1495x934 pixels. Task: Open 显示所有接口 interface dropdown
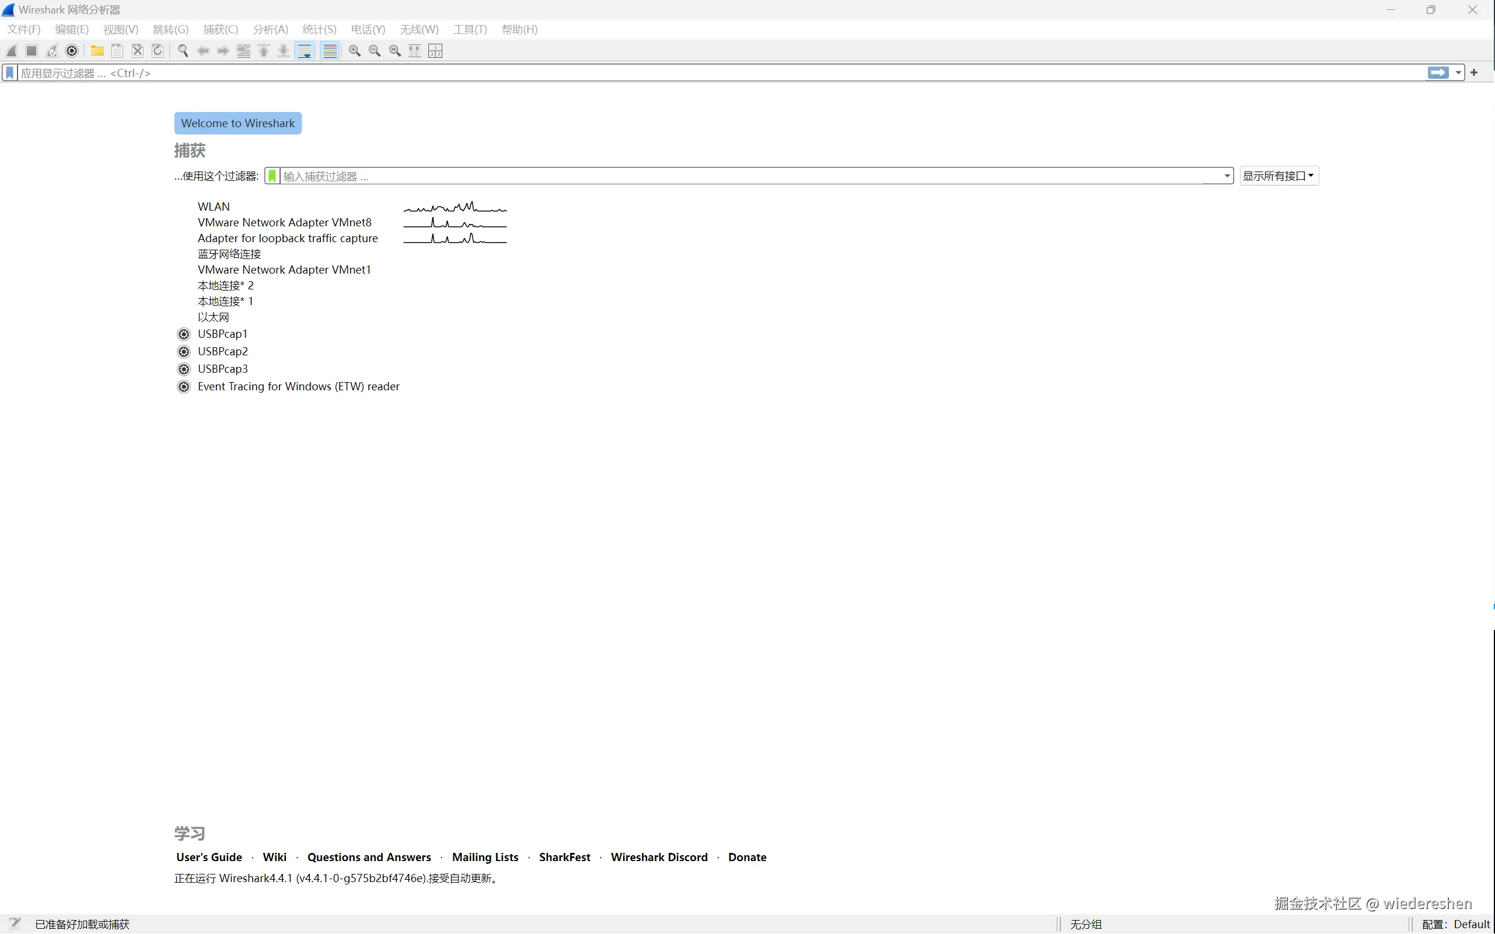coord(1278,176)
